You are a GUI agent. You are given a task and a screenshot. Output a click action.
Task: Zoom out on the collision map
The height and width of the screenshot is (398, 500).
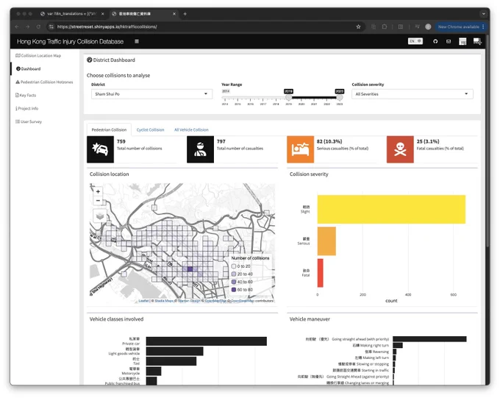point(98,200)
